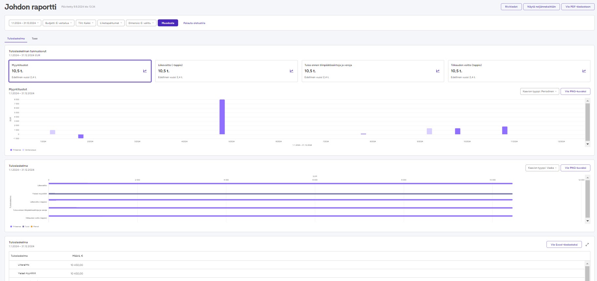Image resolution: width=597 pixels, height=281 pixels.
Task: Select the Liikevoitto (-tappio) key figure card
Action: tap(226, 71)
